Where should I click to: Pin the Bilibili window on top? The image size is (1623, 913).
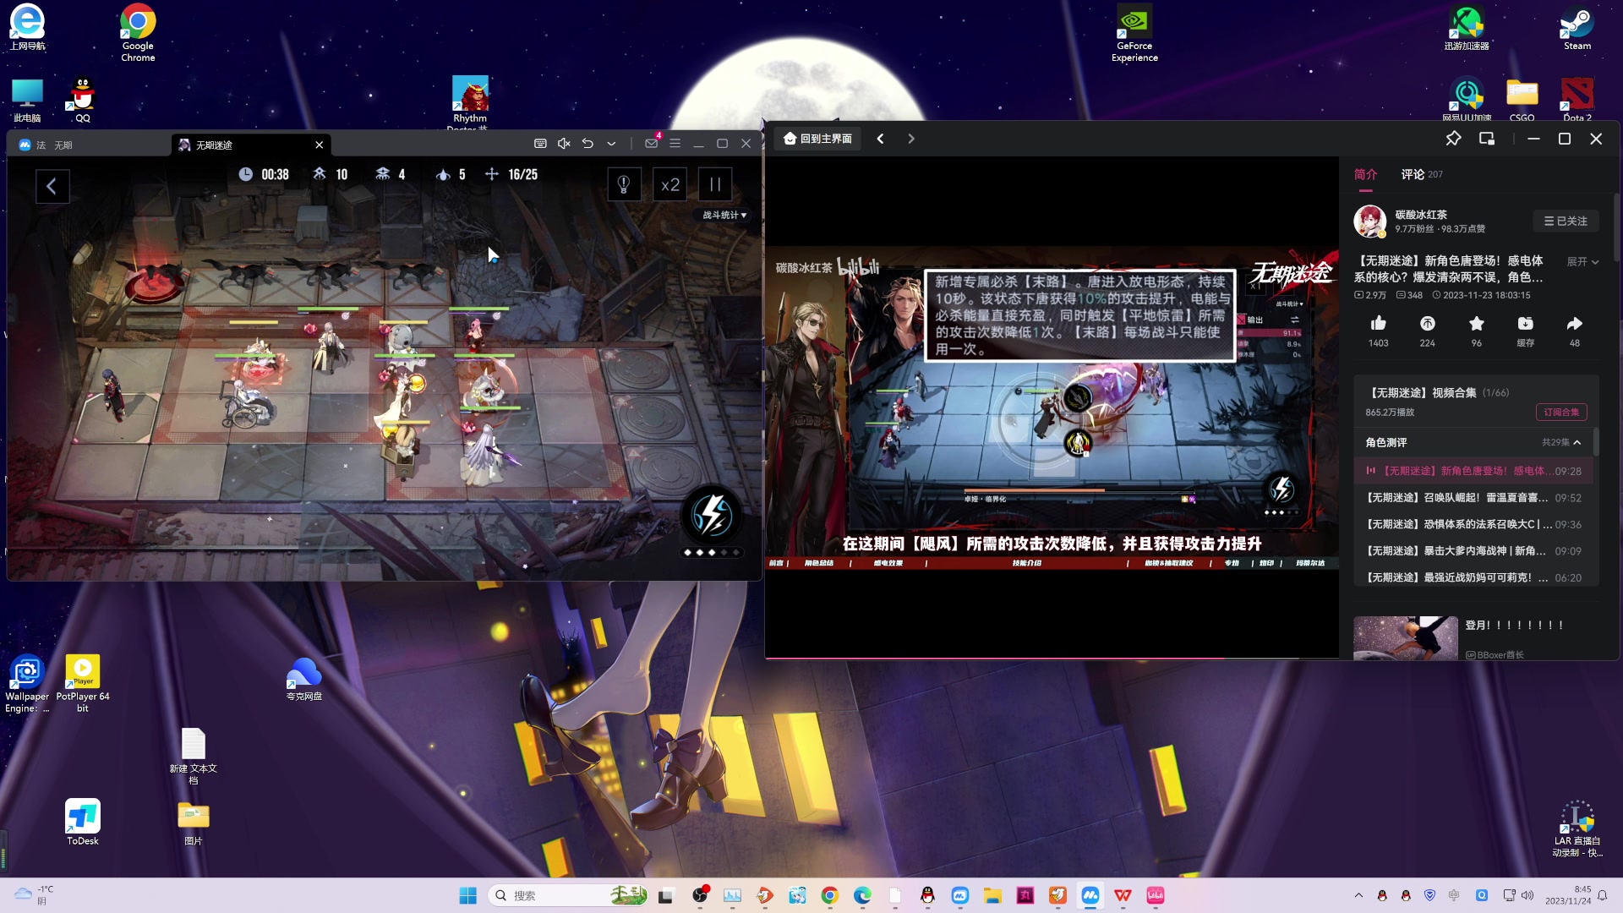point(1453,139)
